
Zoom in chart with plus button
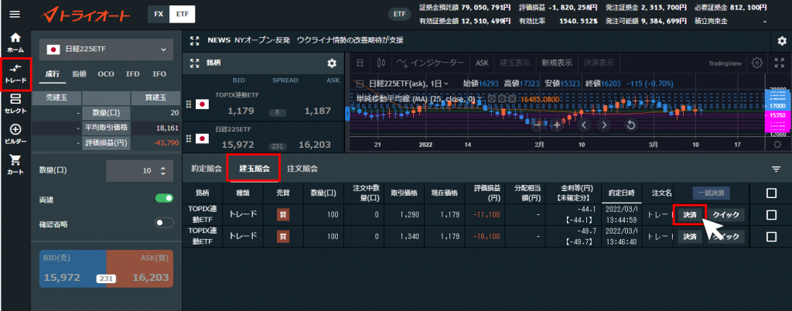pos(557,125)
